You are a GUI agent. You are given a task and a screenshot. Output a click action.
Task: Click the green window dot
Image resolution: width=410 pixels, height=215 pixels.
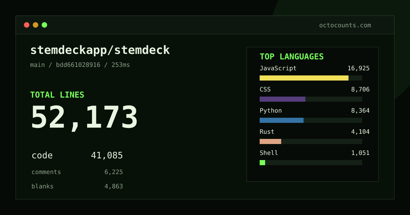click(44, 25)
